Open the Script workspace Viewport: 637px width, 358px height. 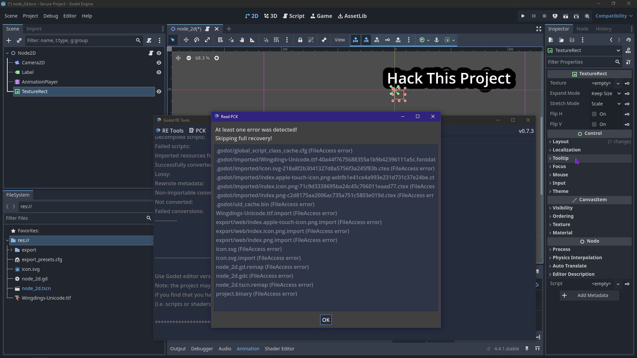click(x=294, y=16)
